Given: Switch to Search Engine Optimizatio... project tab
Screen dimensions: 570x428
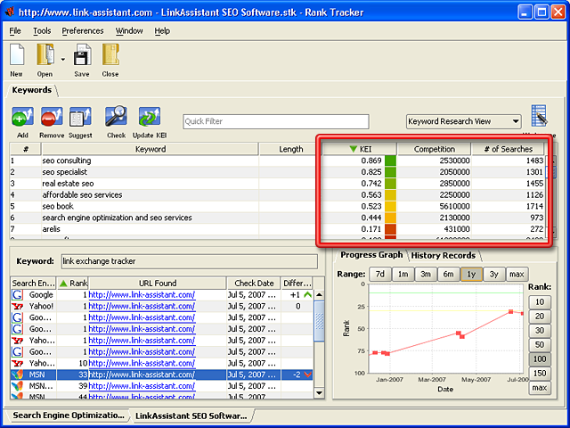Looking at the screenshot, I should [68, 416].
